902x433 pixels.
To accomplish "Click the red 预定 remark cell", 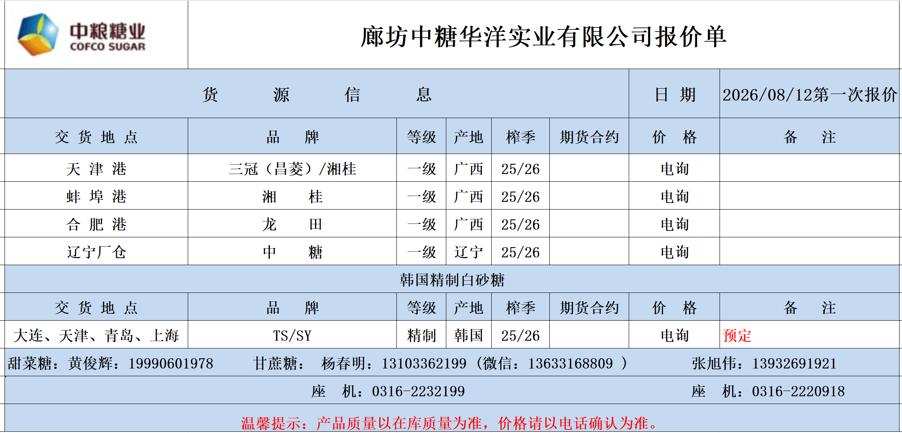I will [x=810, y=335].
